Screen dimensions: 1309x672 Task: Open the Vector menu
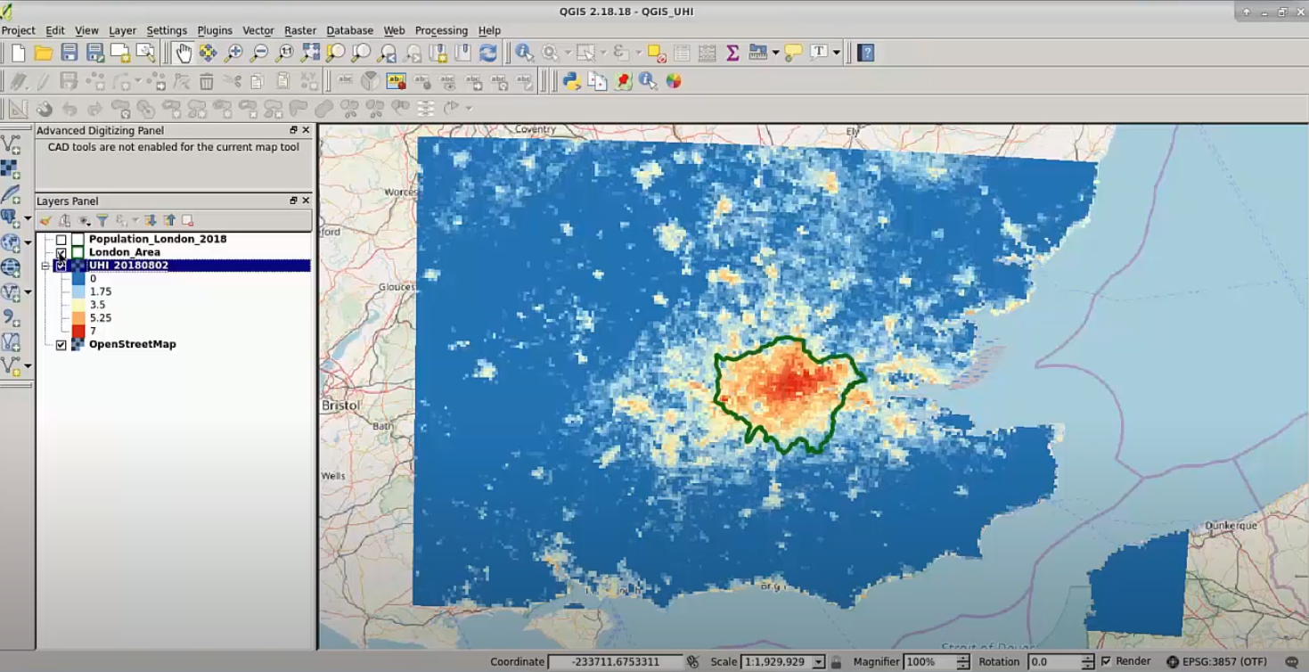[258, 30]
